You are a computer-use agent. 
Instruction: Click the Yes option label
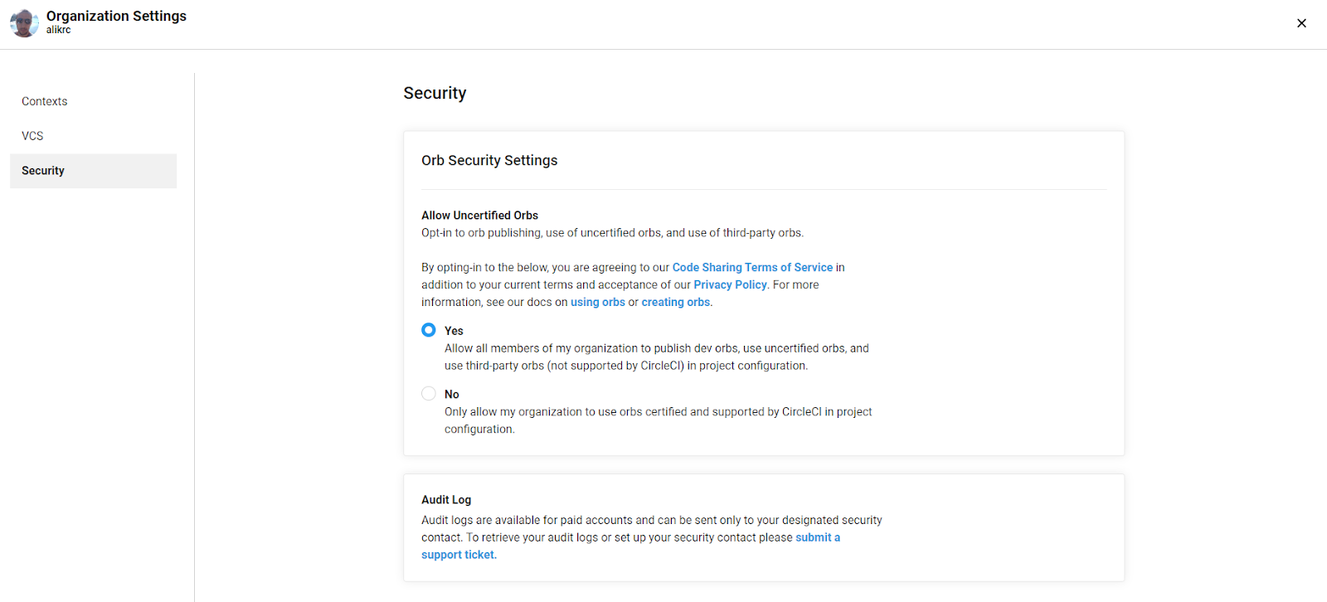[x=453, y=330]
